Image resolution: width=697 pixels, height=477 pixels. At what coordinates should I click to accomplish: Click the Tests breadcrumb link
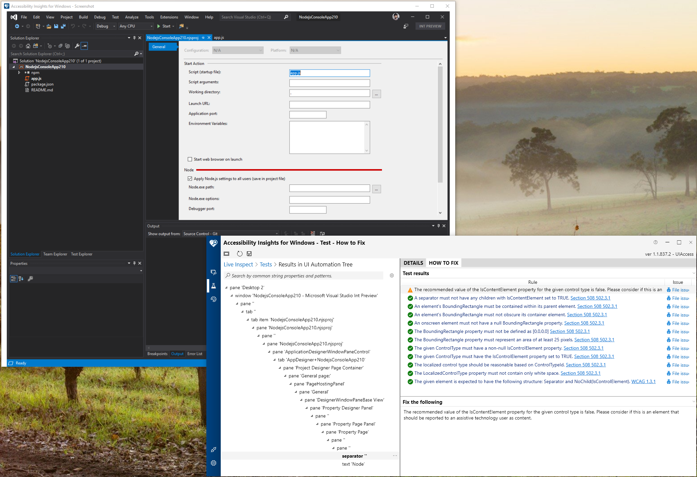coord(266,264)
